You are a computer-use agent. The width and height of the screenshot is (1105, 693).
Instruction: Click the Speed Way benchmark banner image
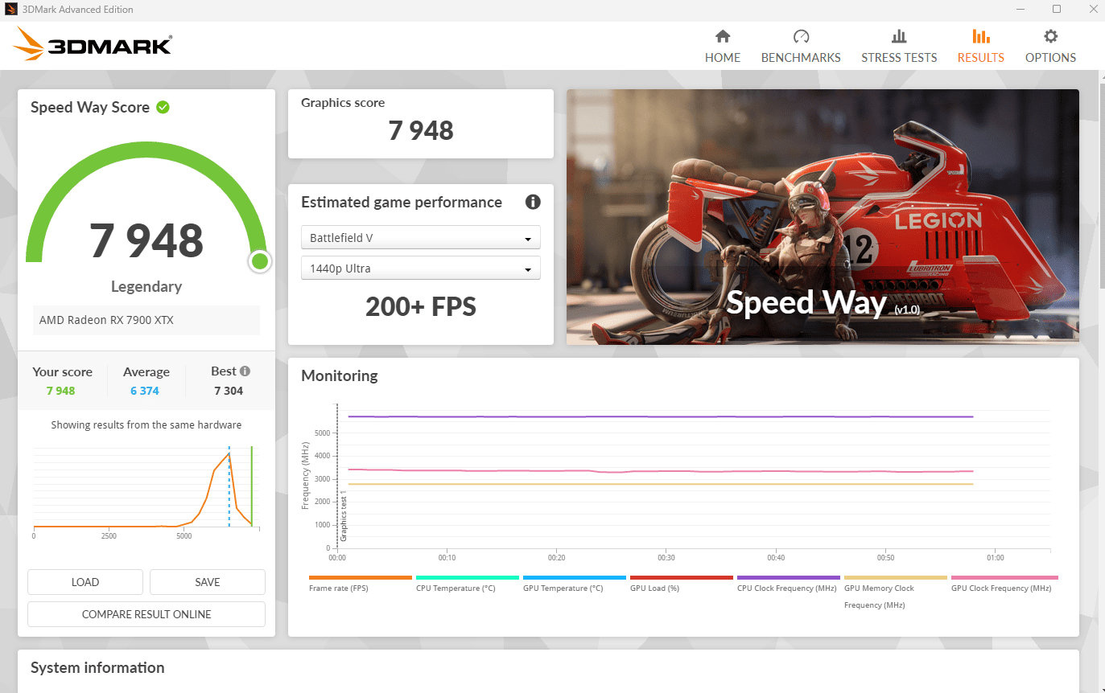823,217
